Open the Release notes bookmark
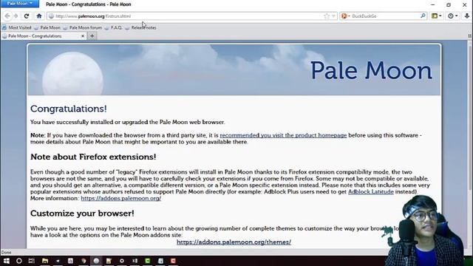The image size is (473, 266). point(140,27)
